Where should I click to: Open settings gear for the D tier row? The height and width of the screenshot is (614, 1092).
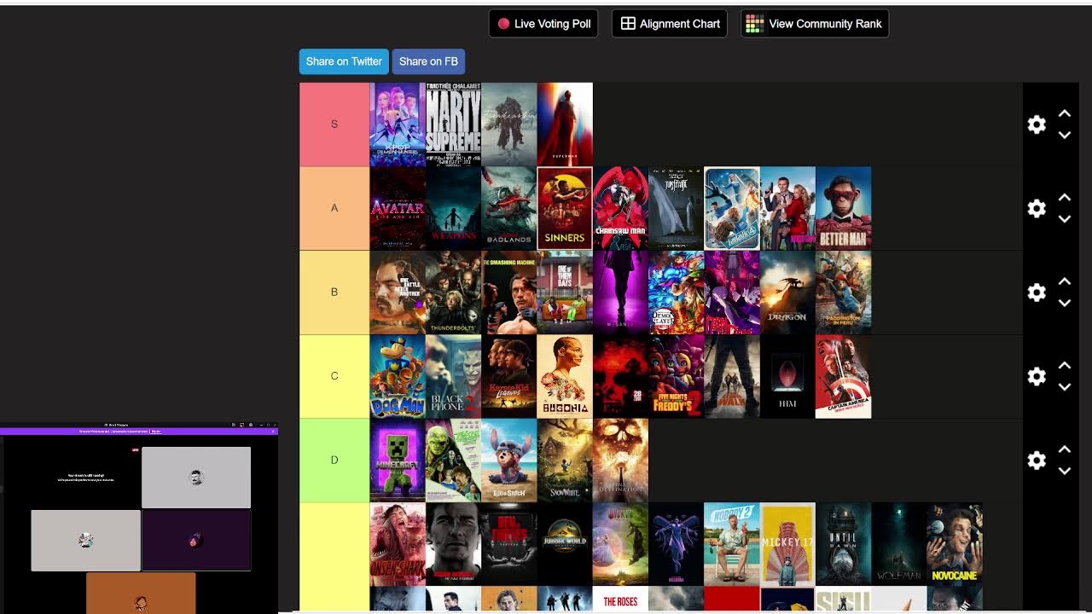pyautogui.click(x=1037, y=460)
